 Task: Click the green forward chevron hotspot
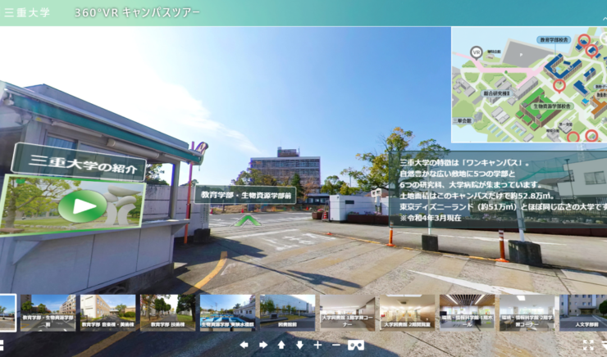[x=244, y=219]
